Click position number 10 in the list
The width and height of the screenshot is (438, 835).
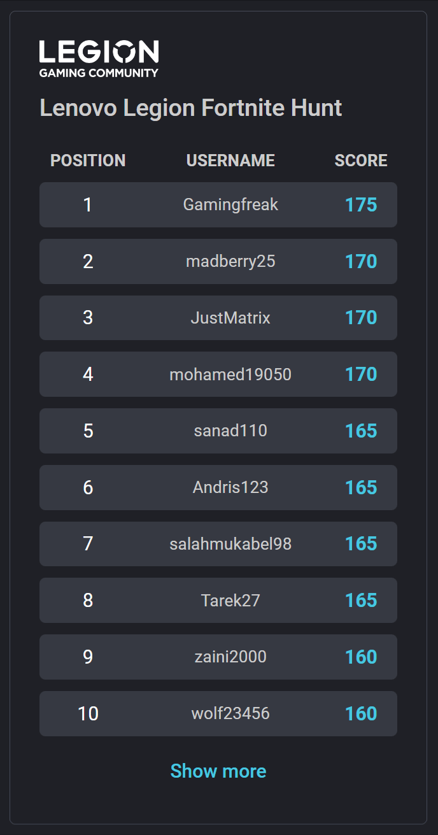(88, 713)
